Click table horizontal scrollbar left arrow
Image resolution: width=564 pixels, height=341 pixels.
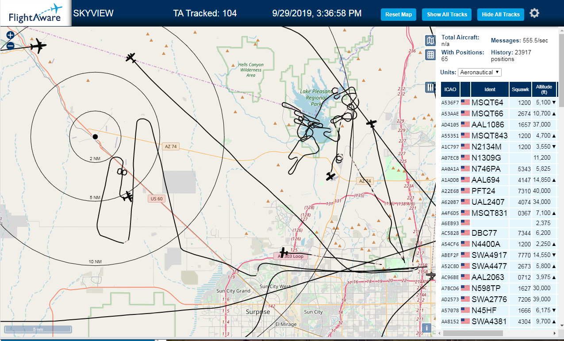440,333
